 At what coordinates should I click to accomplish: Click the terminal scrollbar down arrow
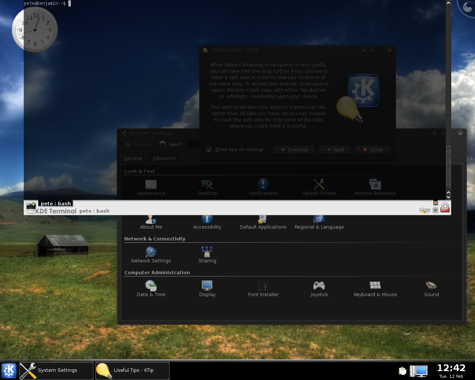click(448, 197)
